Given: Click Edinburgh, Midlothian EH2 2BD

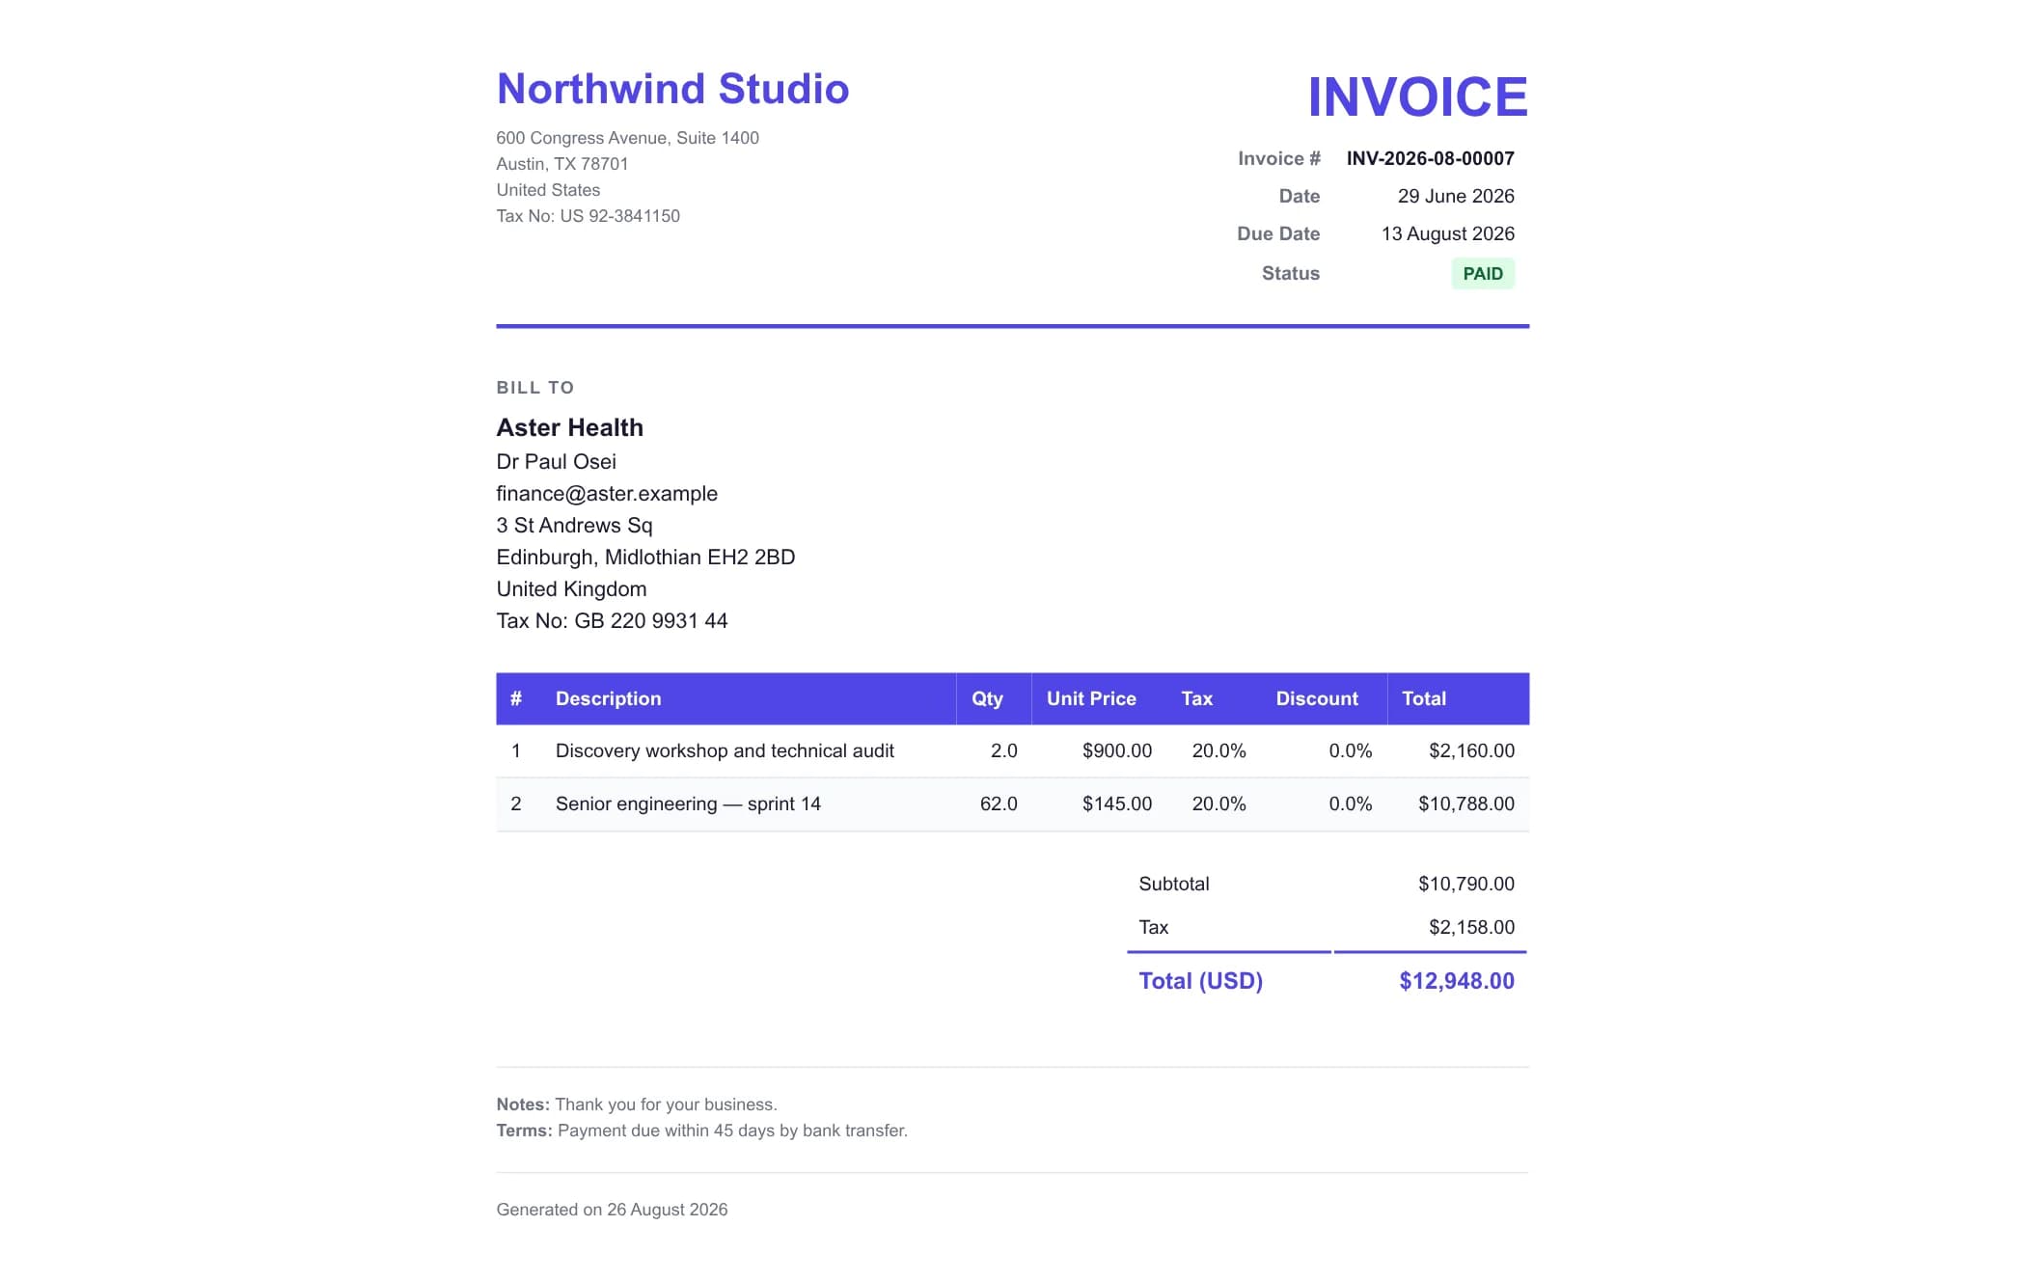Looking at the screenshot, I should point(645,557).
